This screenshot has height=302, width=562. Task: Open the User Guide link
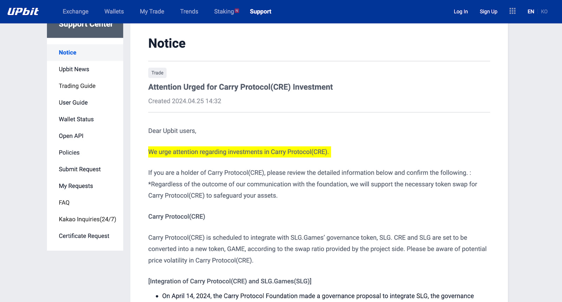click(x=73, y=102)
